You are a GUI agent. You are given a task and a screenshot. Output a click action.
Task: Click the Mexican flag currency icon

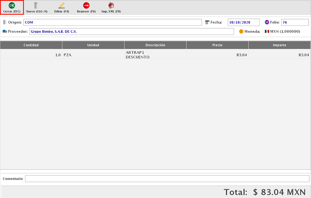pos(267,31)
